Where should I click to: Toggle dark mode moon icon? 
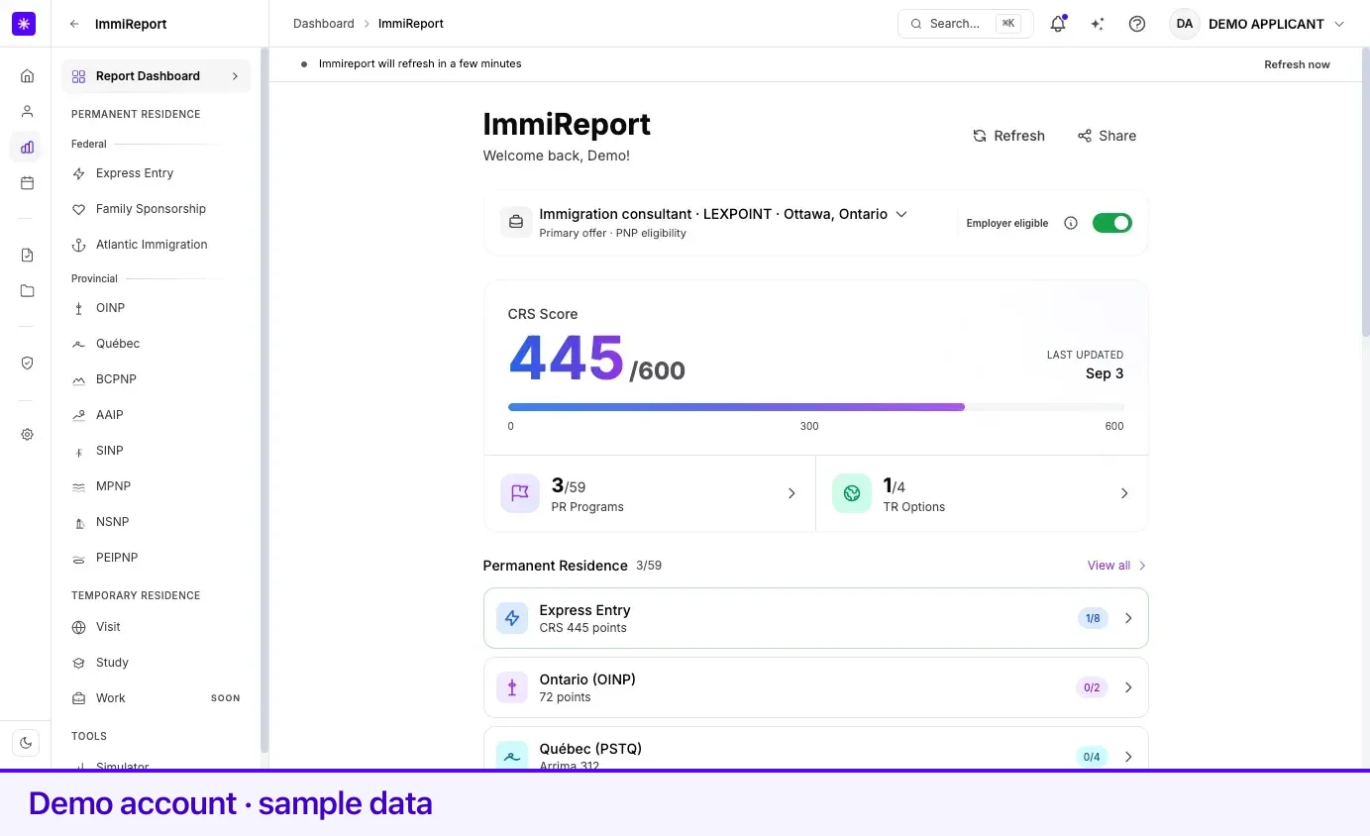click(26, 743)
